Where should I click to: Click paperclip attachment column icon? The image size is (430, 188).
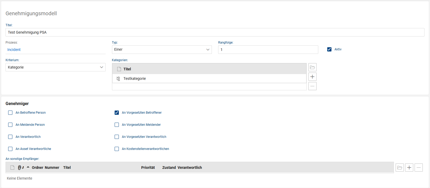point(19,168)
